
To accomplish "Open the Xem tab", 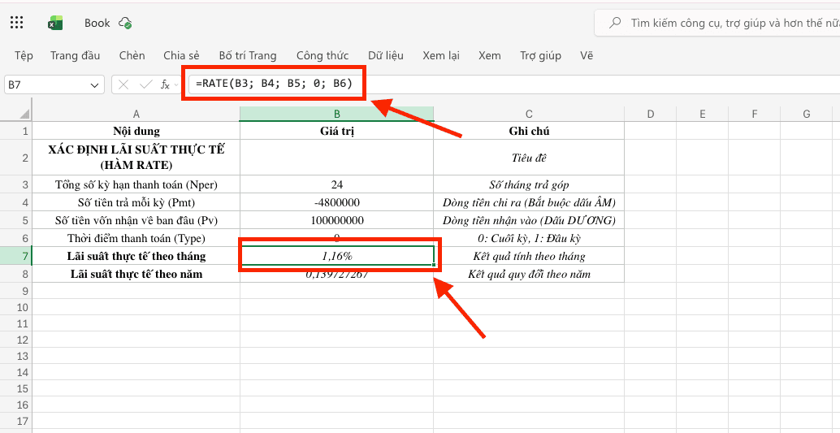I will 490,56.
